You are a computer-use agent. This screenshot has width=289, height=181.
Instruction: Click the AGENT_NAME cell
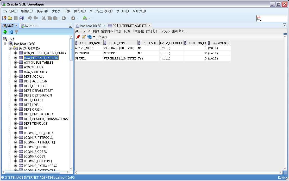89,48
